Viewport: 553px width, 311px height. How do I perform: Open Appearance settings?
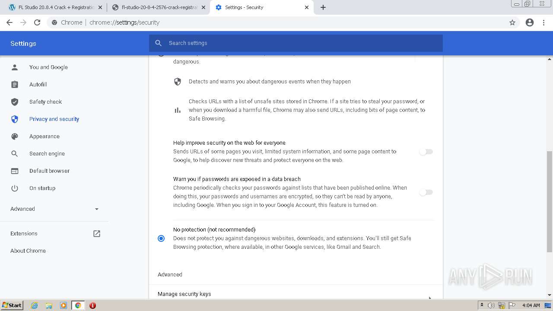coord(44,136)
